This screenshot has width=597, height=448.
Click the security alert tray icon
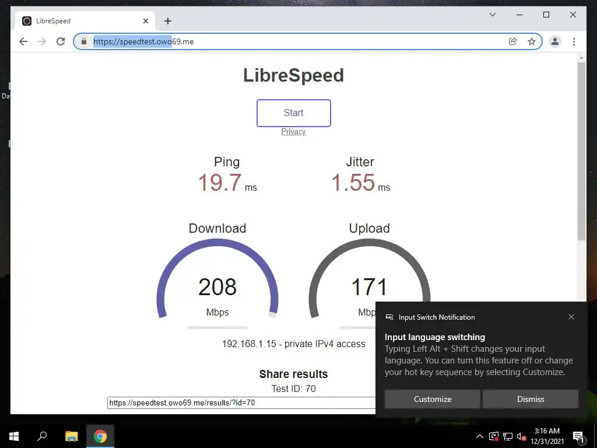(494, 436)
